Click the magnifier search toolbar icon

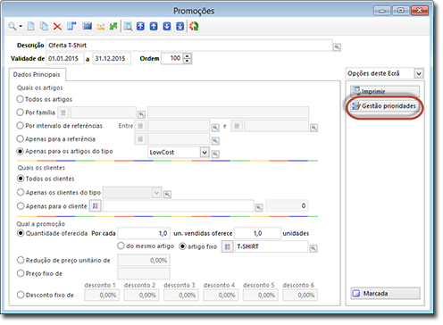[12, 26]
